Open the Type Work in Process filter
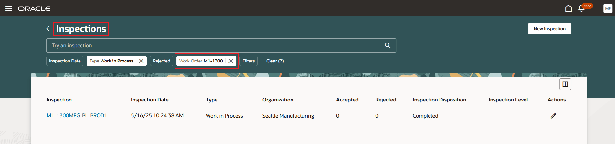Screen dimensions: 615x144 [x=111, y=61]
